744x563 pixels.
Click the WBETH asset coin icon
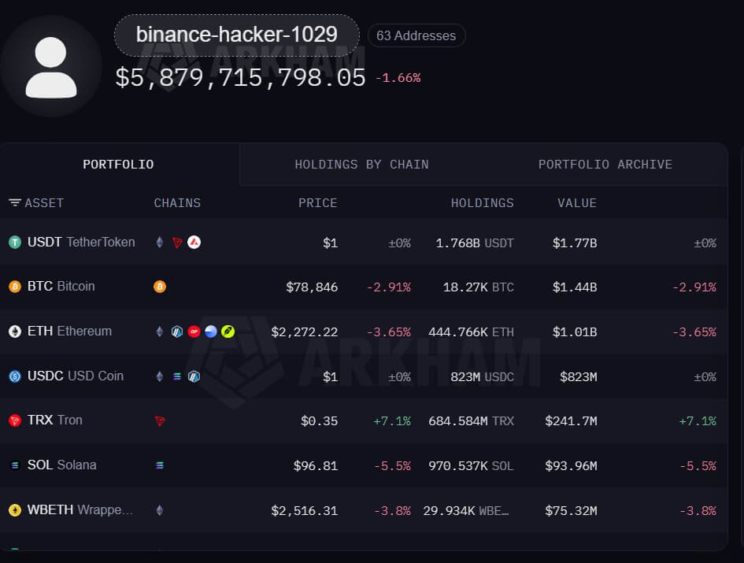point(15,510)
